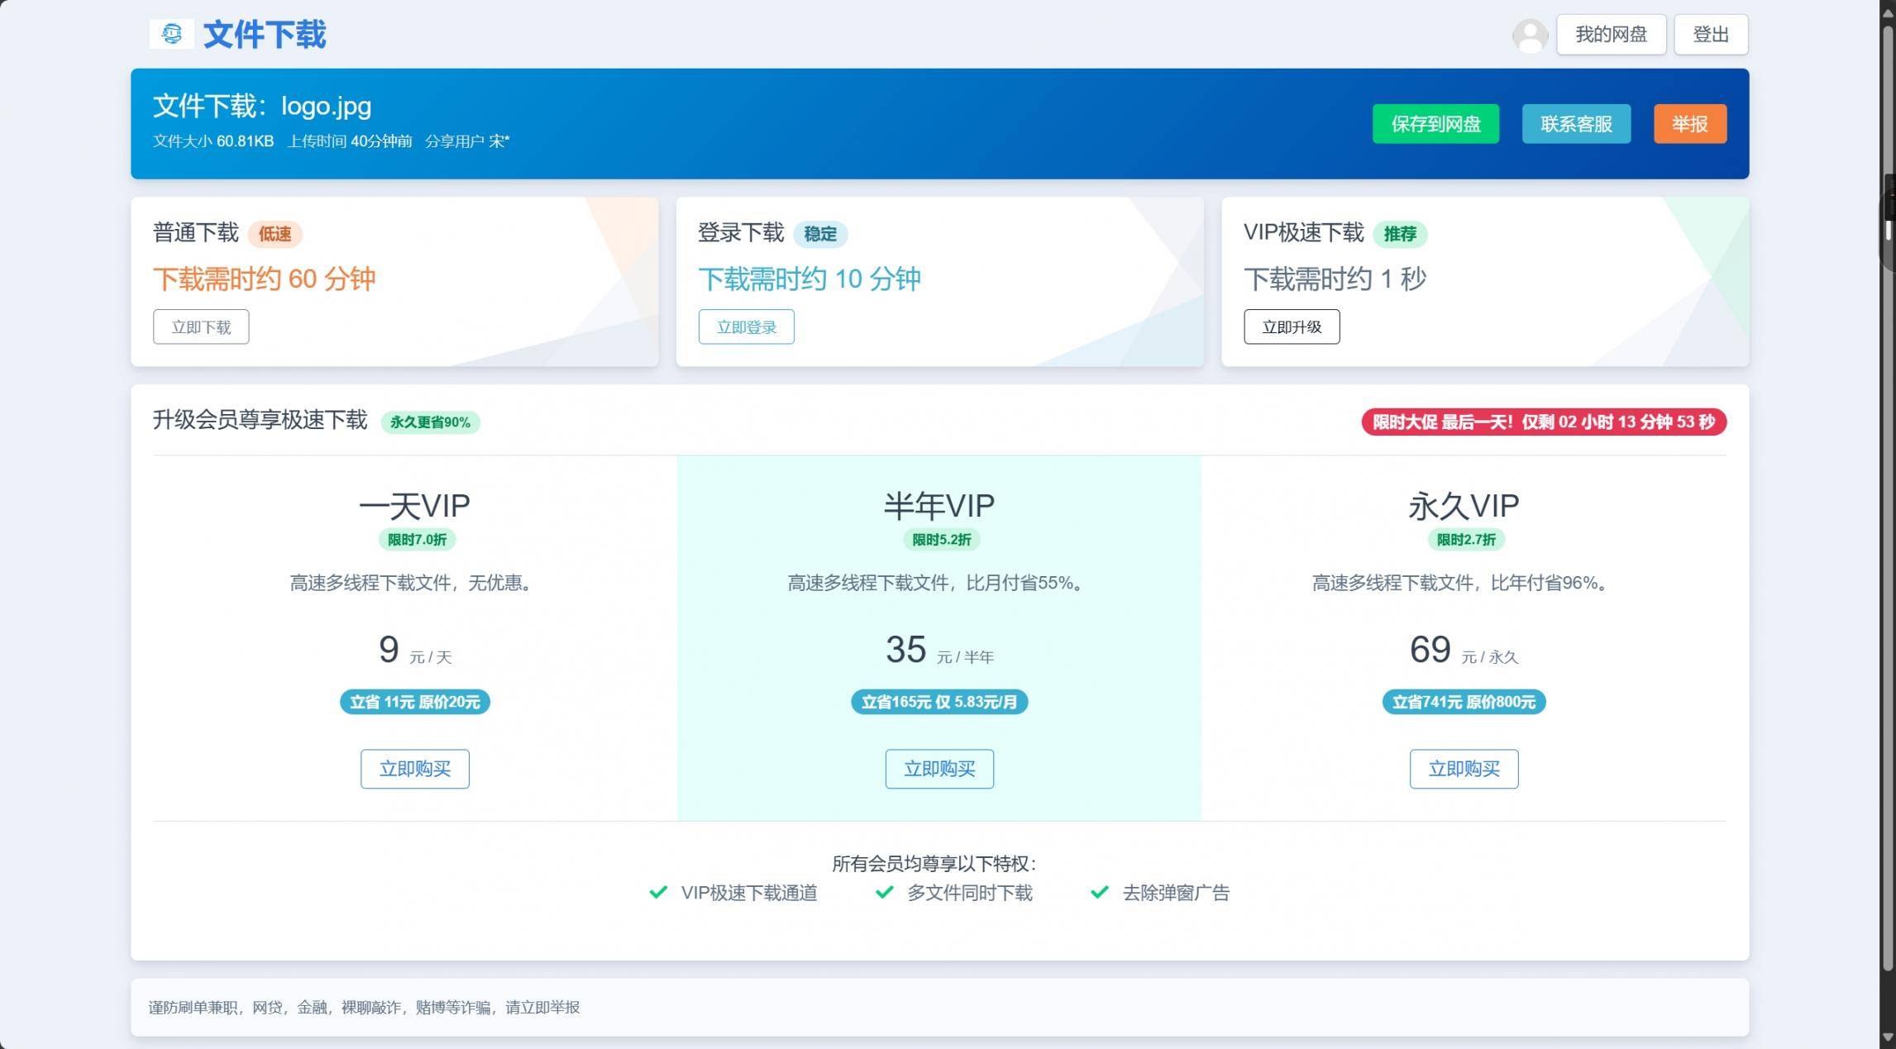1896x1049 pixels.
Task: Click the orange 举报 button
Action: point(1689,124)
